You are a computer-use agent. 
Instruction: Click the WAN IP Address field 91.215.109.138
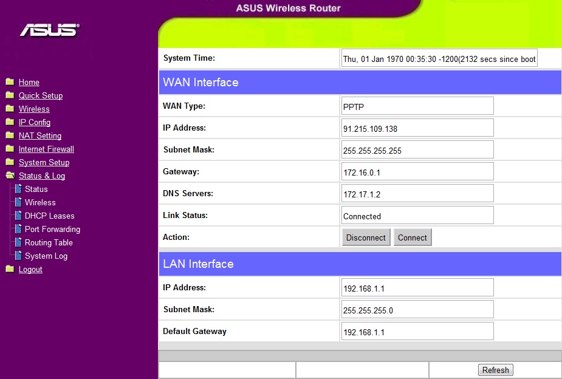pyautogui.click(x=417, y=128)
